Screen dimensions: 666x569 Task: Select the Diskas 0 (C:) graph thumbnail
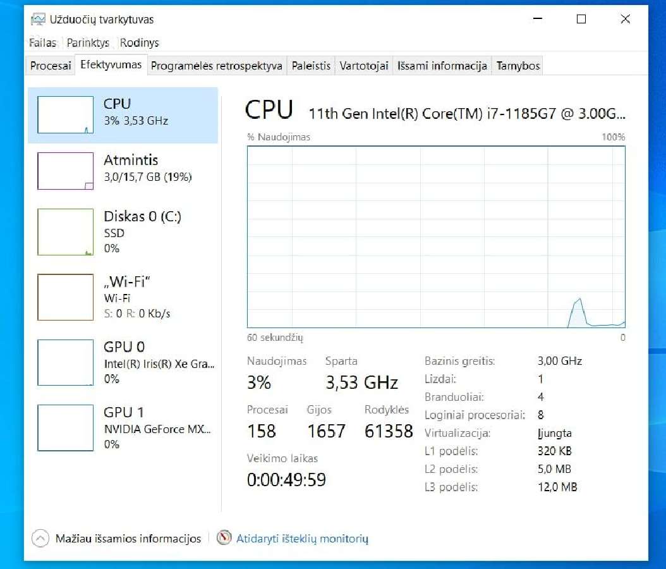click(x=66, y=232)
